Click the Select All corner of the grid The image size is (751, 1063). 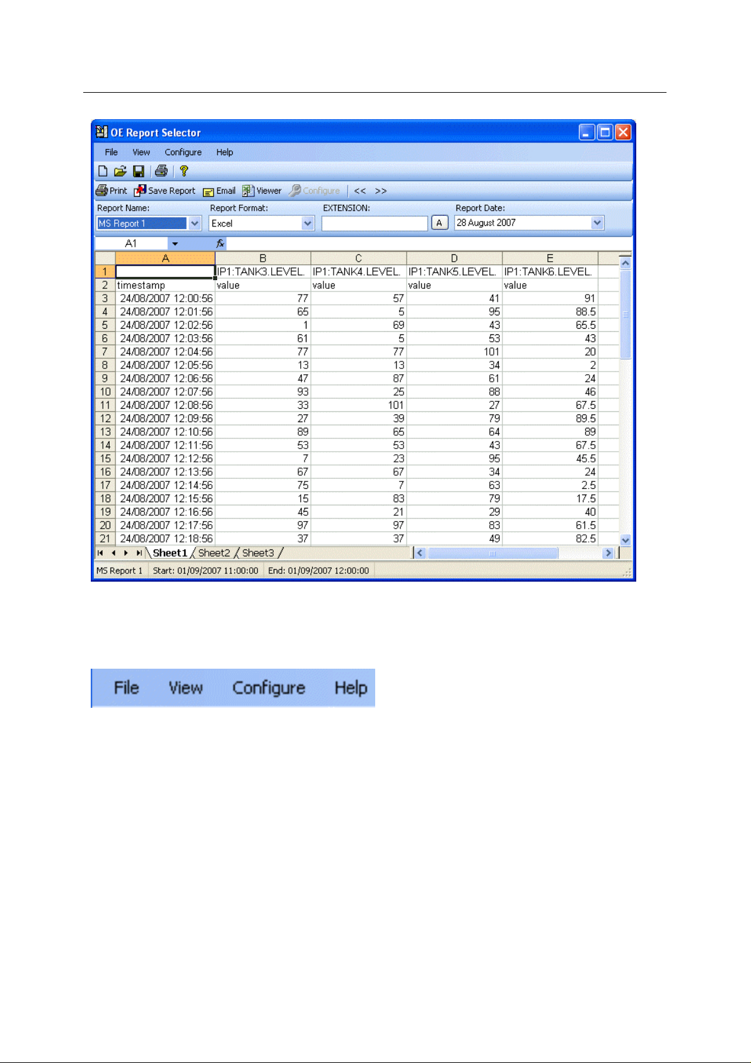click(x=105, y=258)
